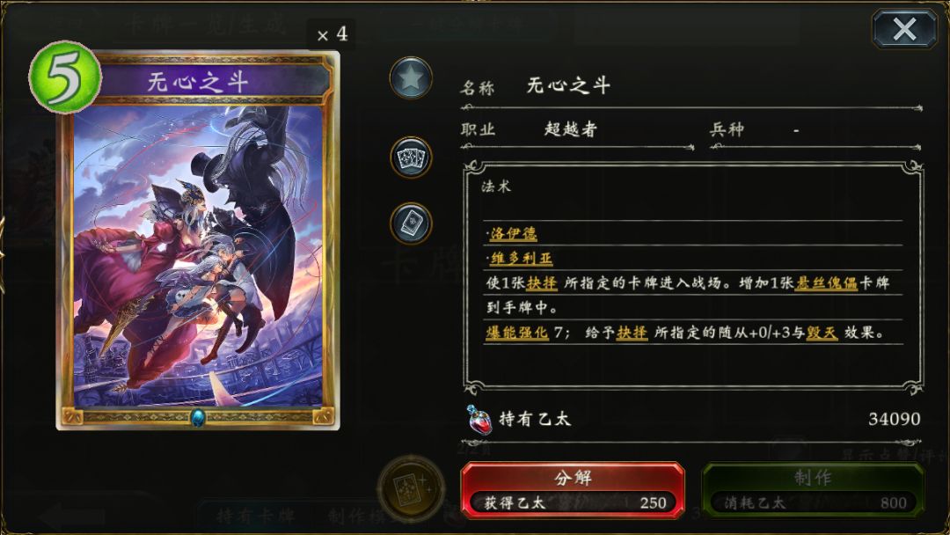The width and height of the screenshot is (950, 535).
Task: Click the golden card sparkle icon
Action: (411, 488)
